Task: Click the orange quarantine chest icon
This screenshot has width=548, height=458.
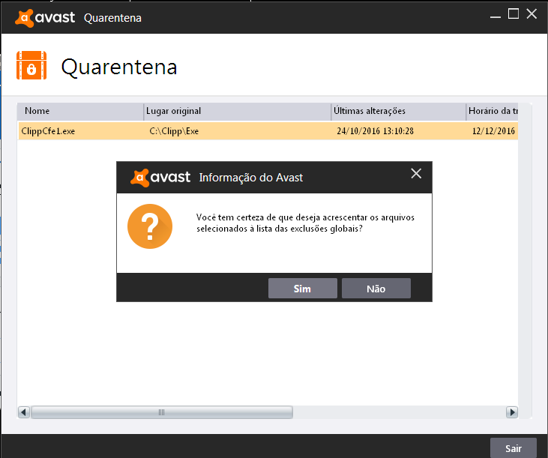Action: 31,66
